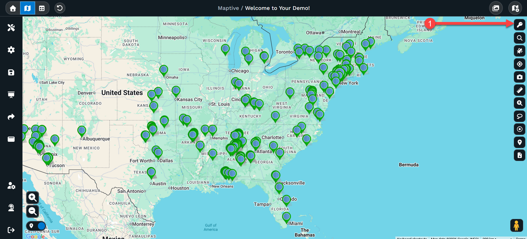The width and height of the screenshot is (527, 239).
Task: Select the ruler distance tool
Action: (x=519, y=90)
